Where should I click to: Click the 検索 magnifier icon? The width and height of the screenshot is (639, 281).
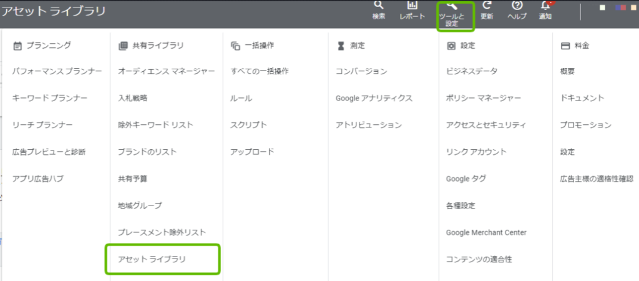(x=379, y=5)
